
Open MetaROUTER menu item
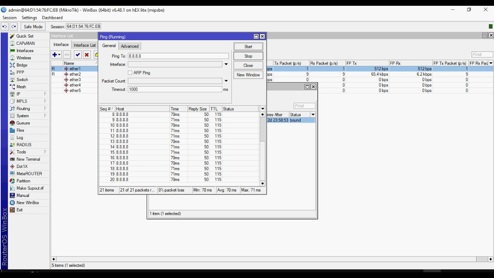pos(29,174)
